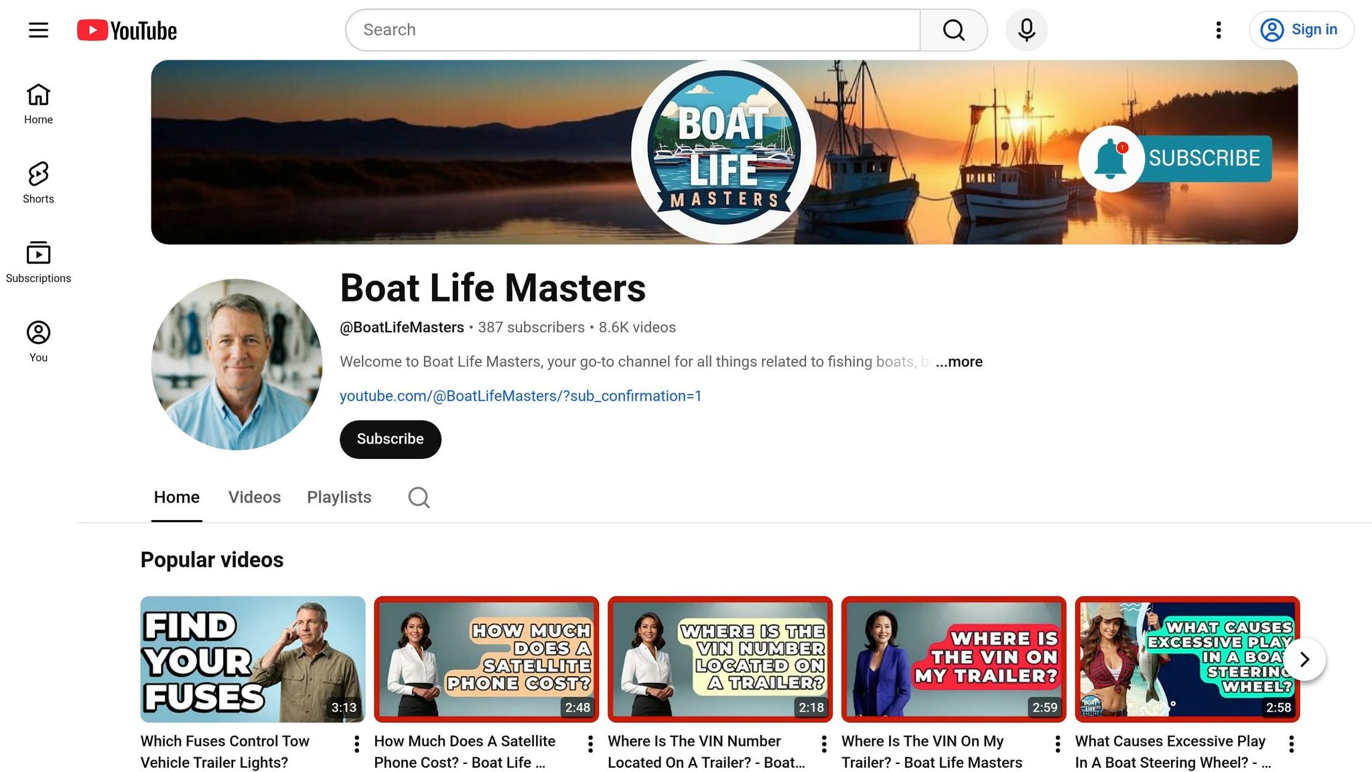The height and width of the screenshot is (772, 1372).
Task: Open the sub_confirmation channel link
Action: click(x=521, y=396)
